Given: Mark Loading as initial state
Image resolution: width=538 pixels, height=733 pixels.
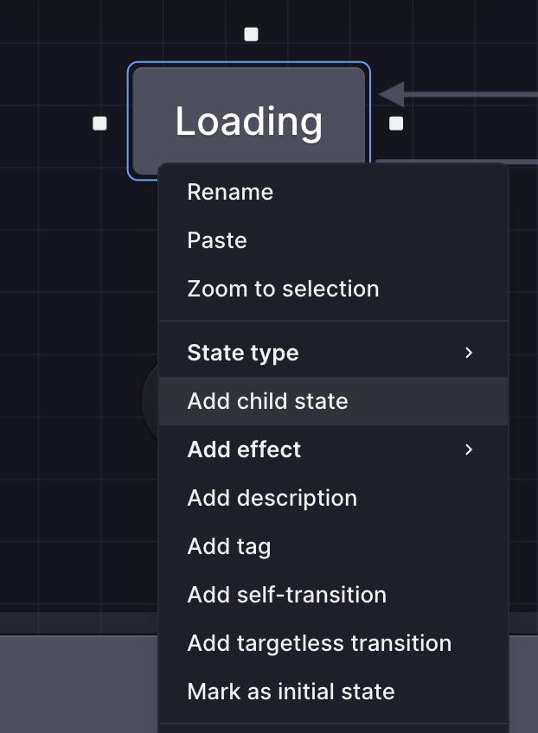Looking at the screenshot, I should (x=291, y=692).
